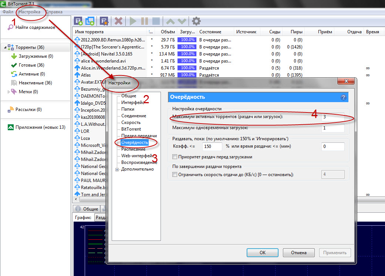Click the время раздачи (мин) field
The width and height of the screenshot is (385, 276).
coord(333,147)
